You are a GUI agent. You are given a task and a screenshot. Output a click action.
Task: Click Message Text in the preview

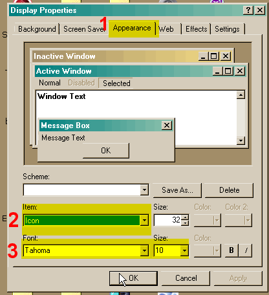[63, 138]
